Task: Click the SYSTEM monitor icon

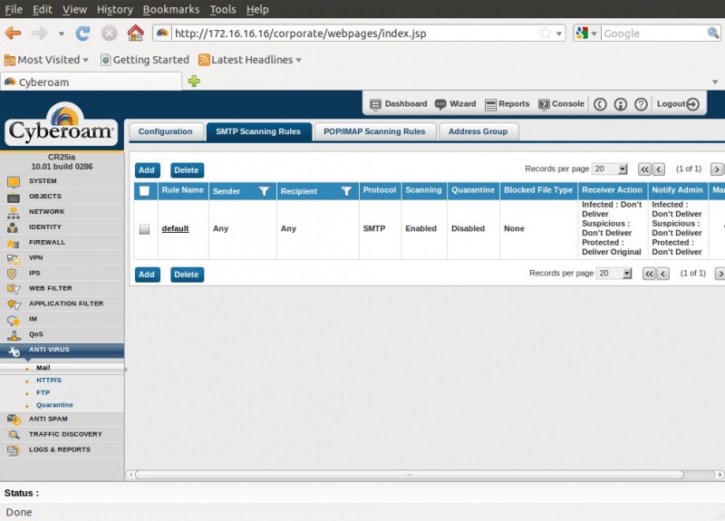Action: point(14,182)
